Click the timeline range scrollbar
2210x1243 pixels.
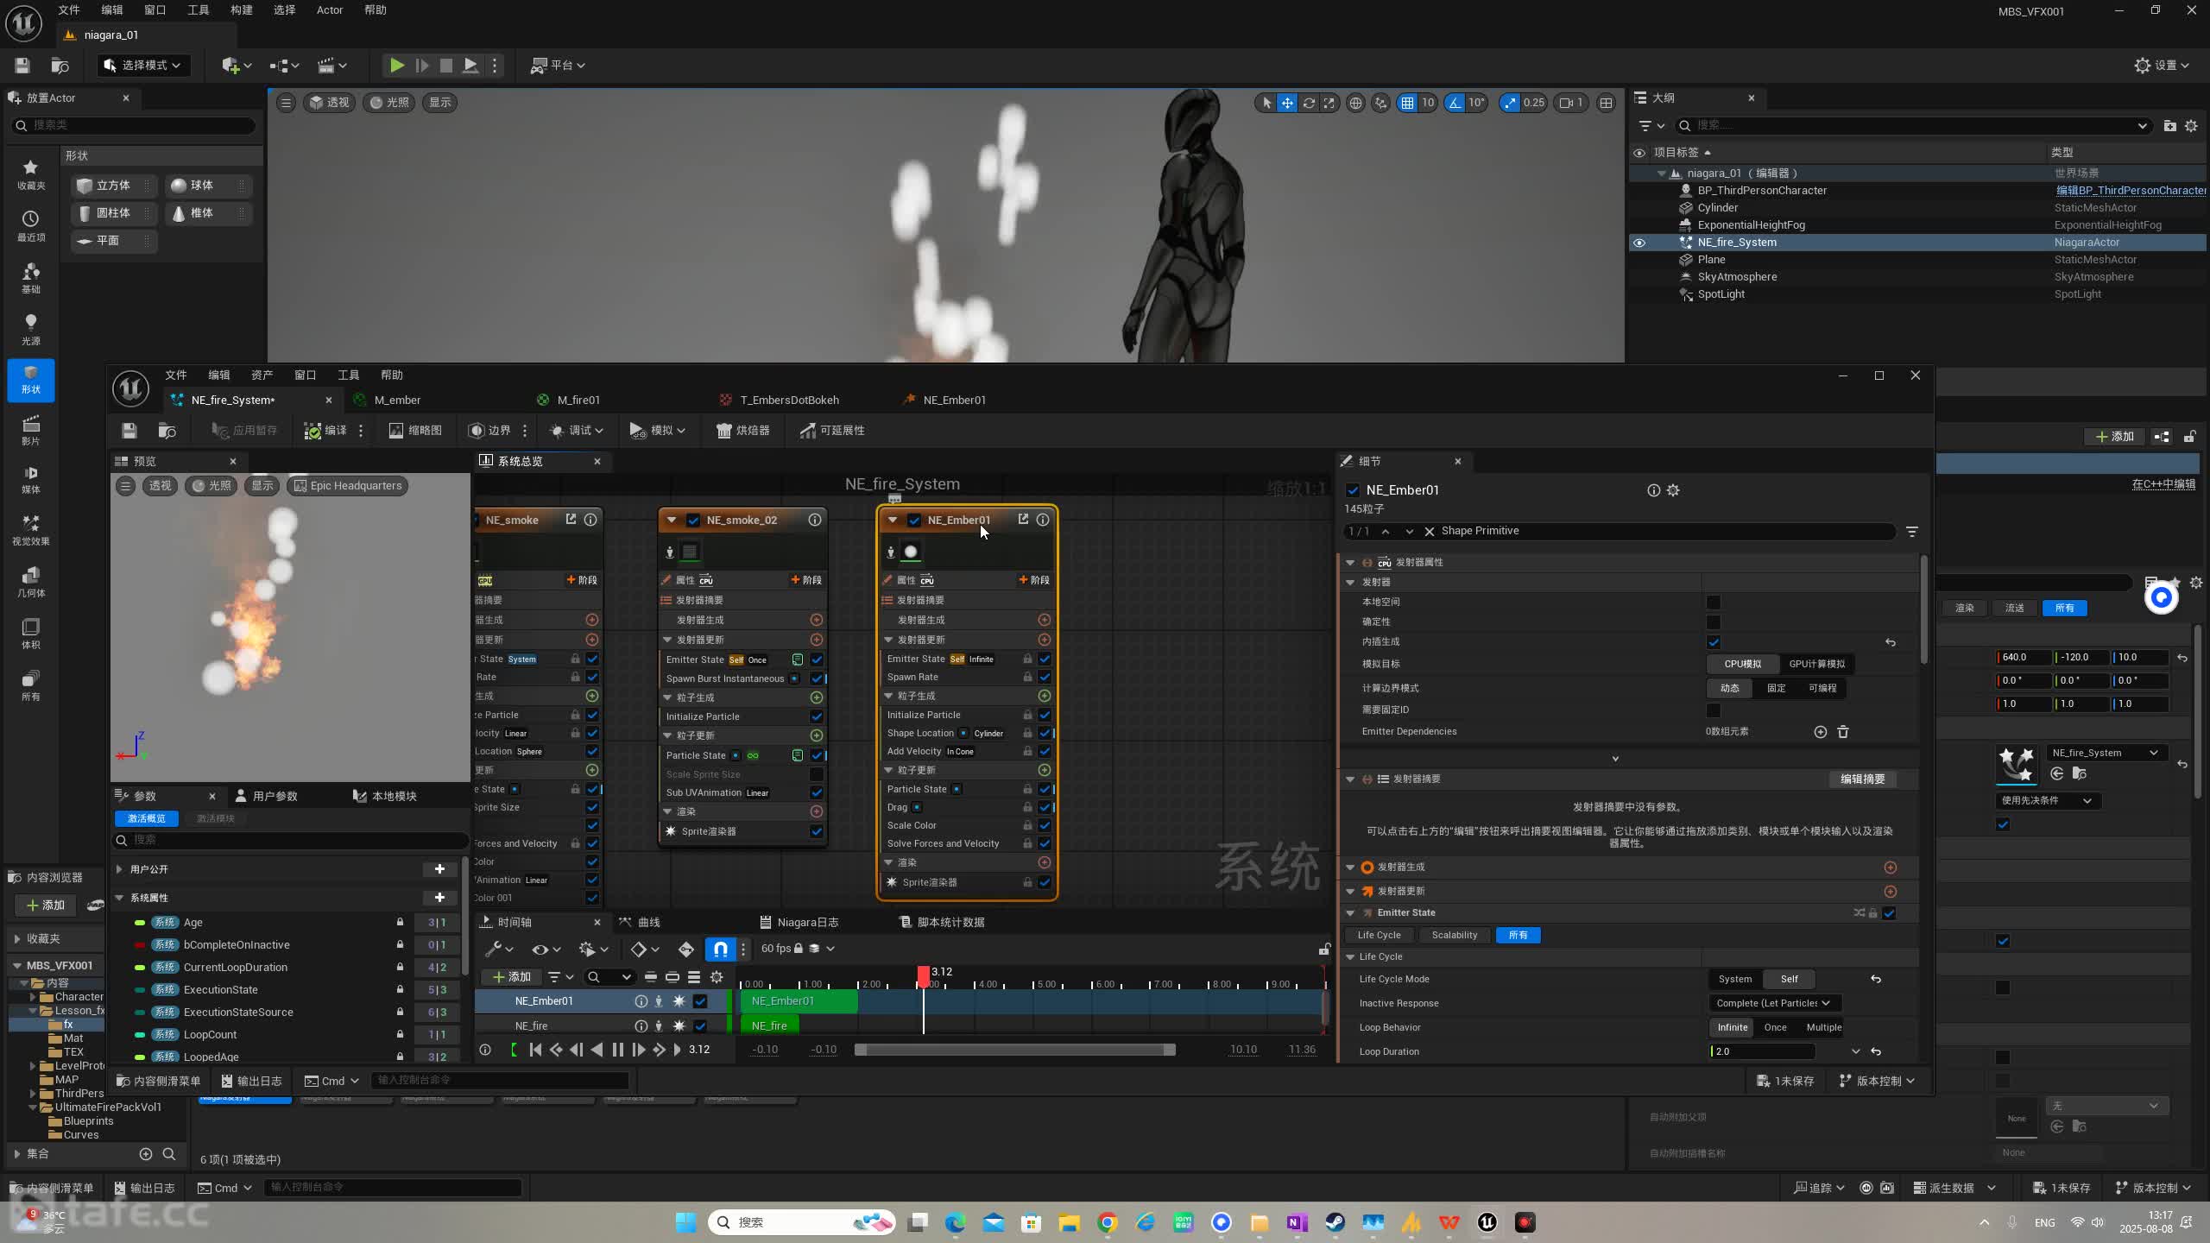1015,1050
